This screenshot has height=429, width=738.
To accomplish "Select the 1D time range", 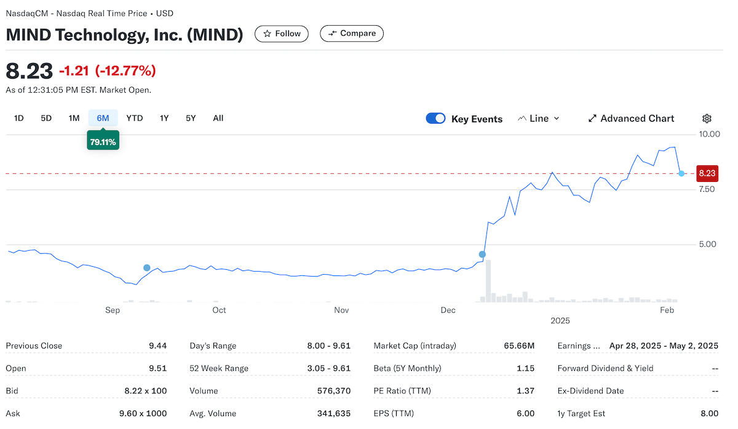I will [19, 118].
